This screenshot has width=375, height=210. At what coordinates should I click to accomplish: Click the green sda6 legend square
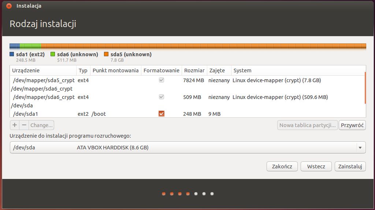(53, 54)
